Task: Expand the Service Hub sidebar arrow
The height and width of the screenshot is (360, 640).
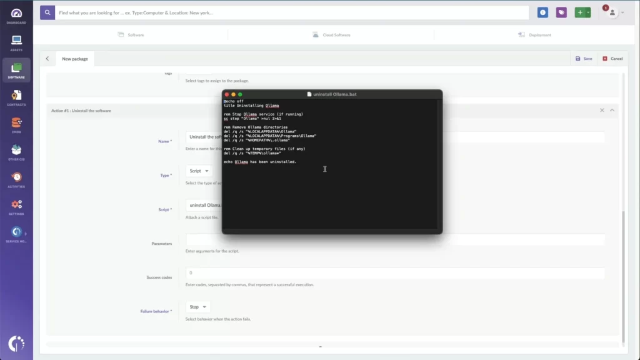Action: 26,234
